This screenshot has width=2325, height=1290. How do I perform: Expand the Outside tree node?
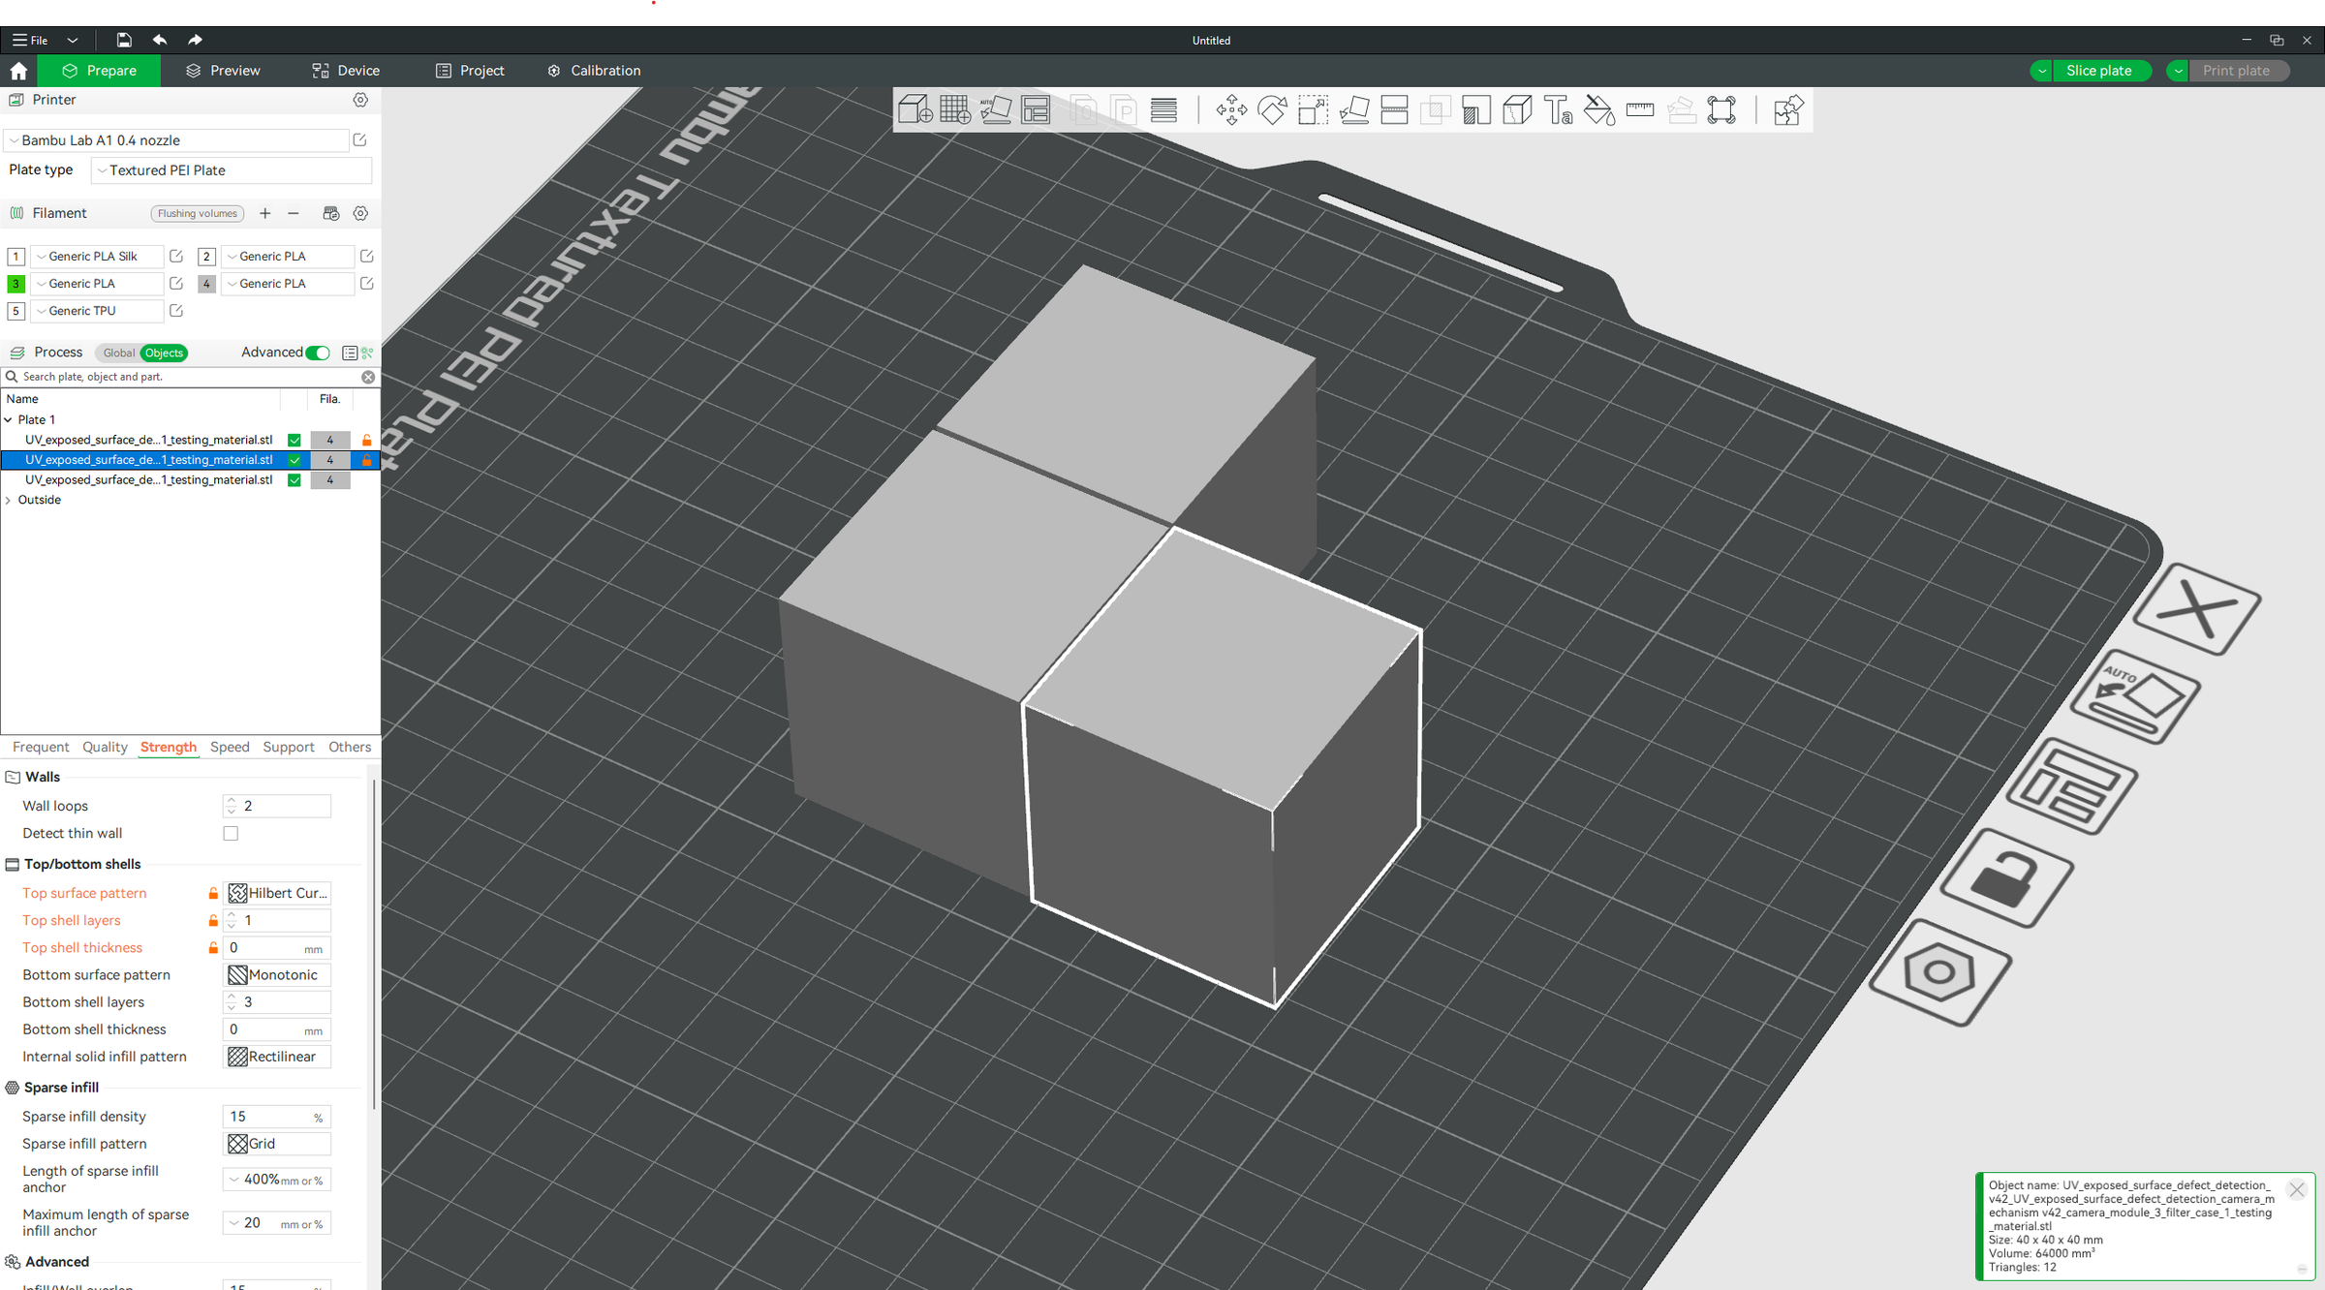[x=9, y=500]
